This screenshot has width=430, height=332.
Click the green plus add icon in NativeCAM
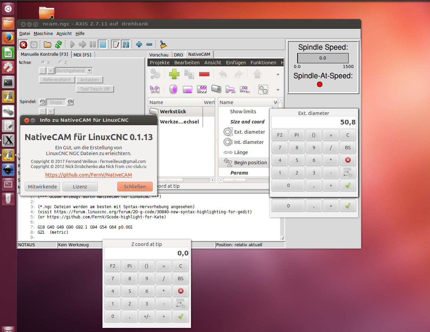[x=174, y=74]
